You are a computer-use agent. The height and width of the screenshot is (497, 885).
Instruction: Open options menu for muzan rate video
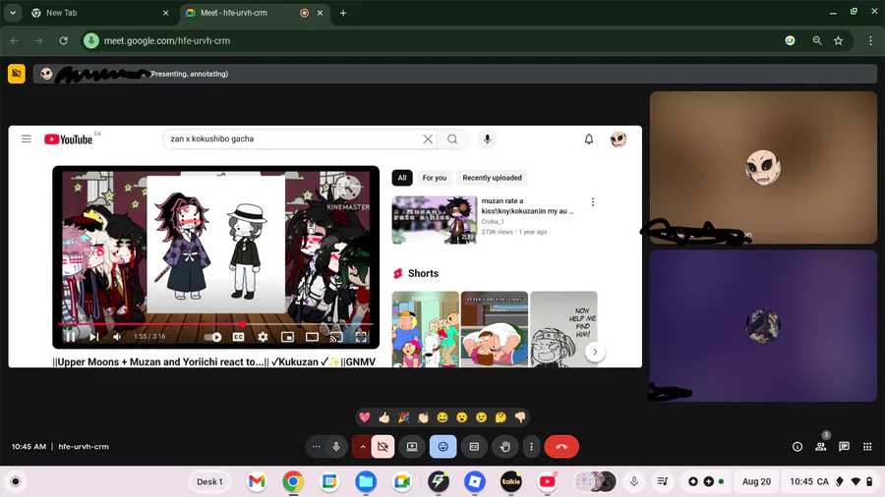click(593, 201)
